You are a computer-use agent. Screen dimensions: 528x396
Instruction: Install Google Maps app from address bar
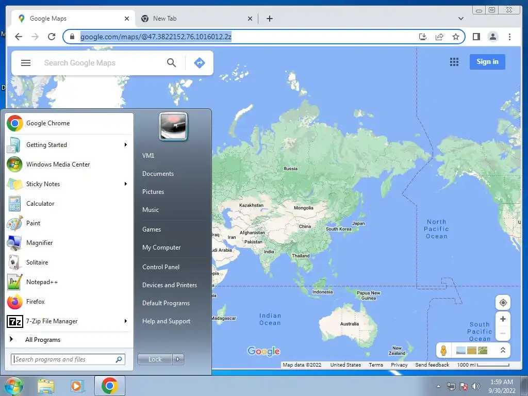423,37
